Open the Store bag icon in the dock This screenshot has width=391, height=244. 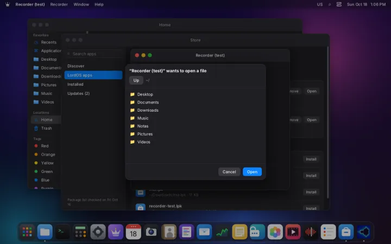click(x=346, y=232)
